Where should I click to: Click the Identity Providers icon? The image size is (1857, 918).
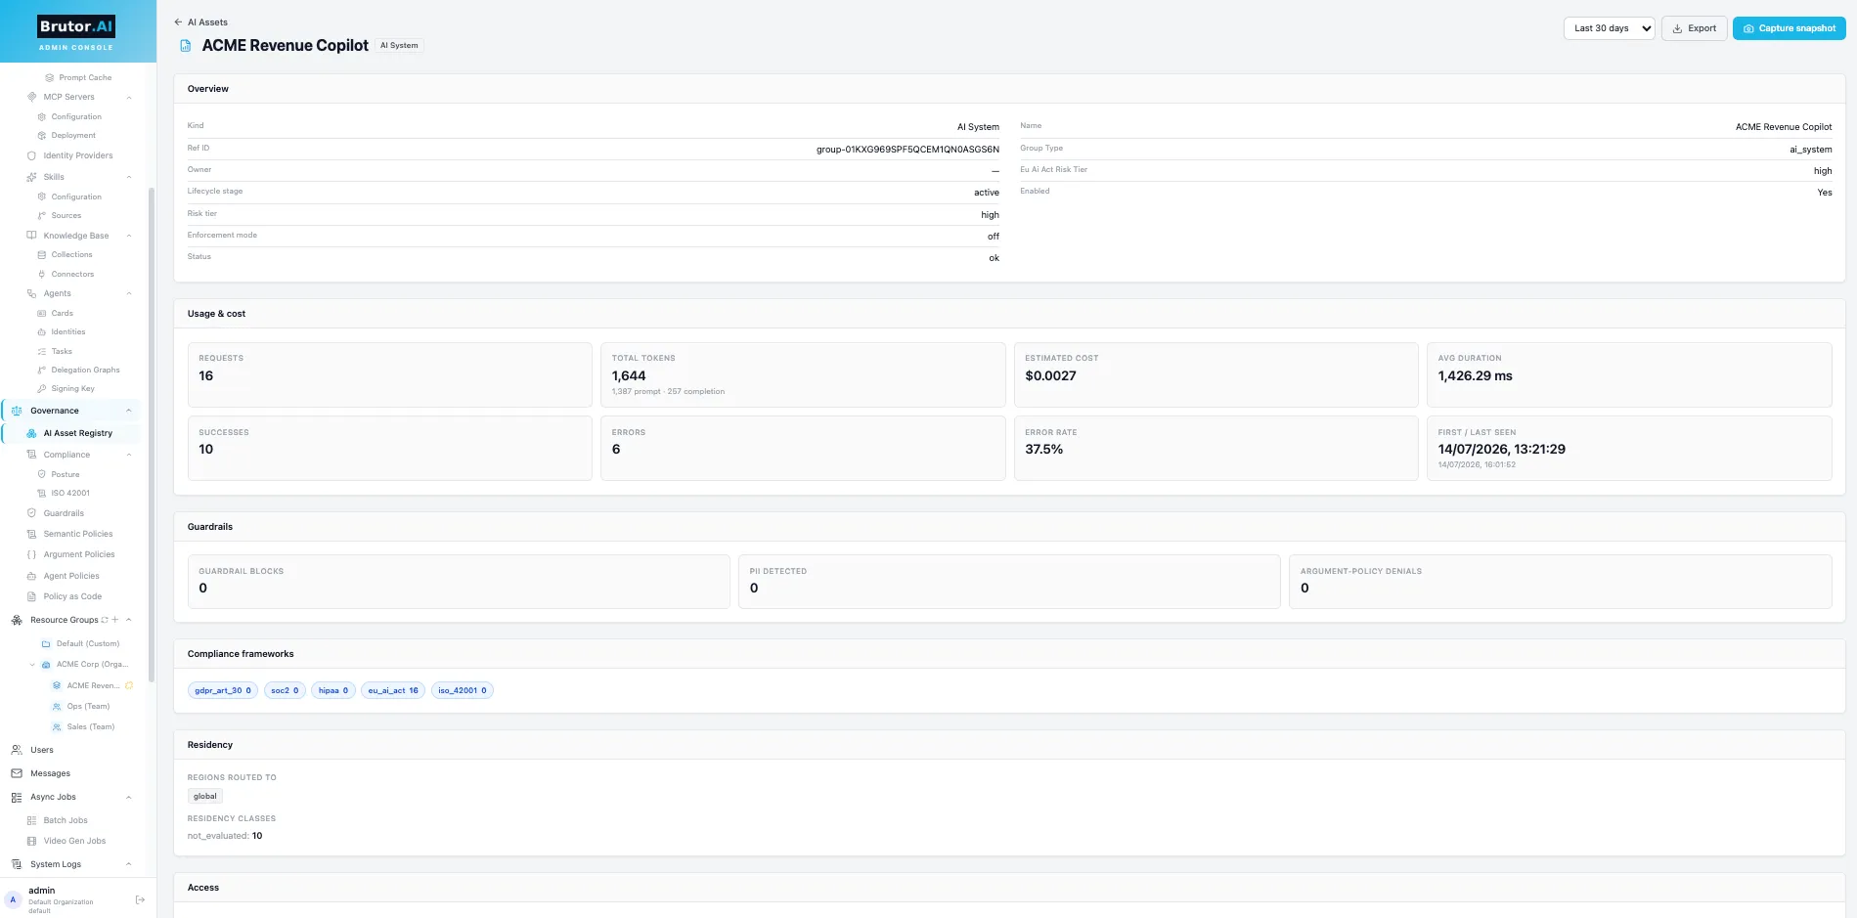31,155
